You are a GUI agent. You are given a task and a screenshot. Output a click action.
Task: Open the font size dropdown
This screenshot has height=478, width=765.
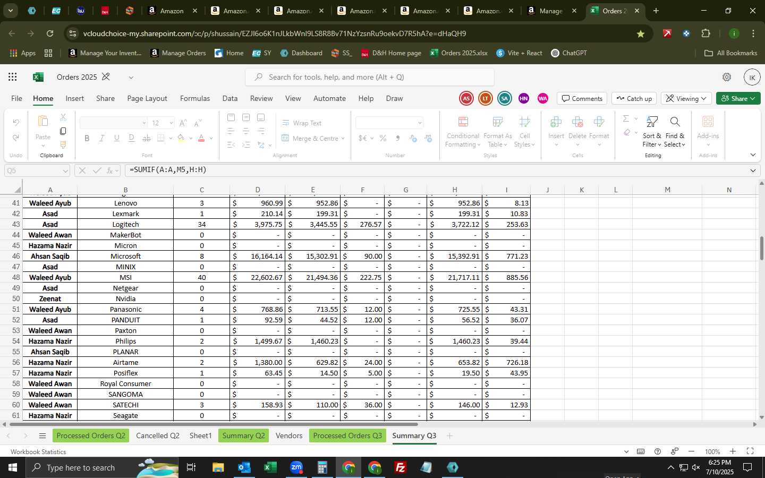coord(171,123)
